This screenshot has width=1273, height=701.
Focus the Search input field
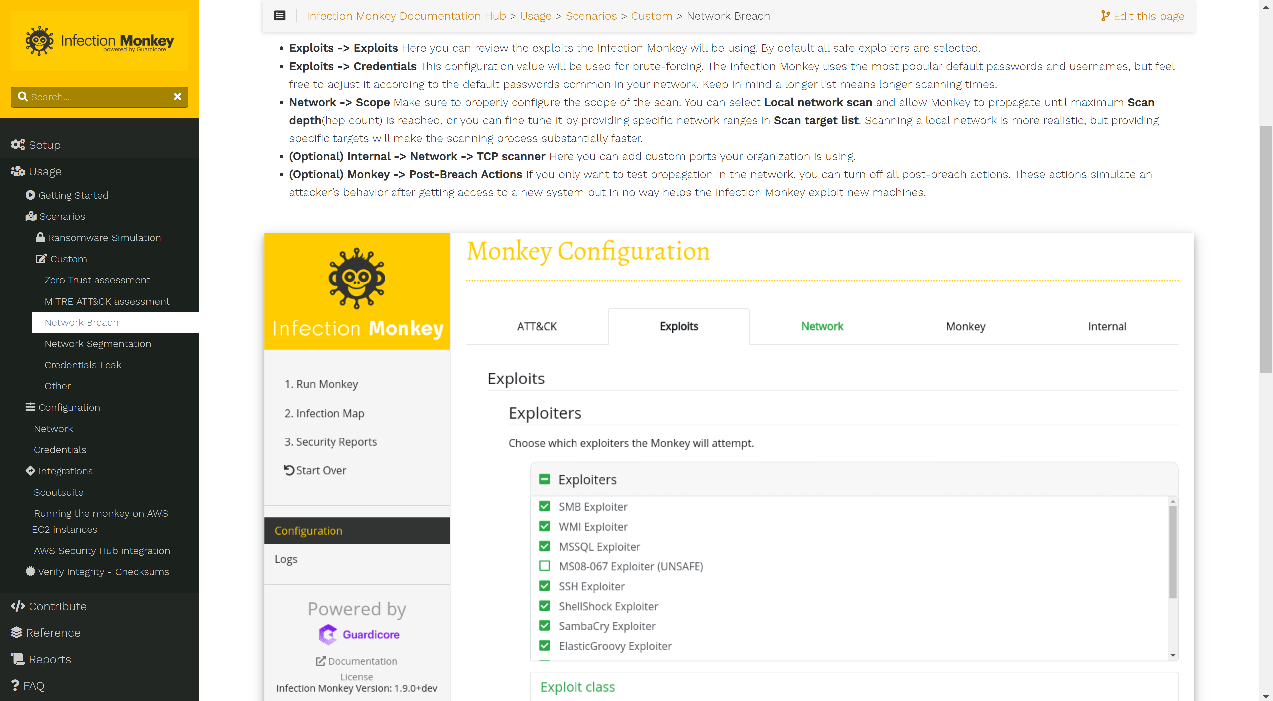pos(99,97)
